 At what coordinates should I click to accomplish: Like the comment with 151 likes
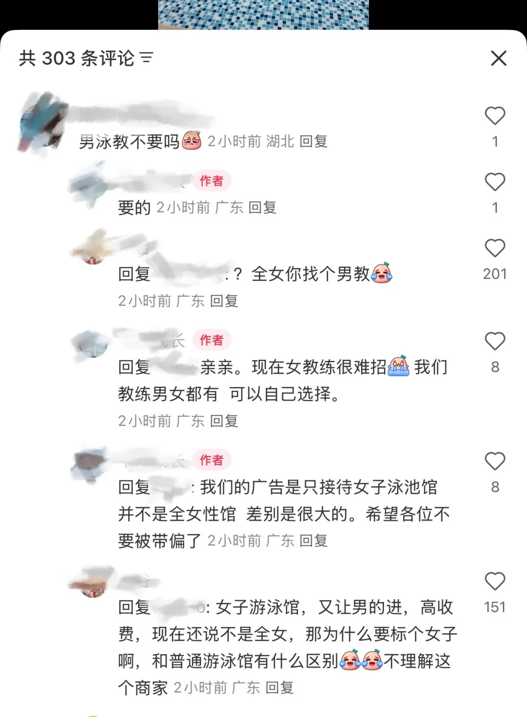[495, 581]
